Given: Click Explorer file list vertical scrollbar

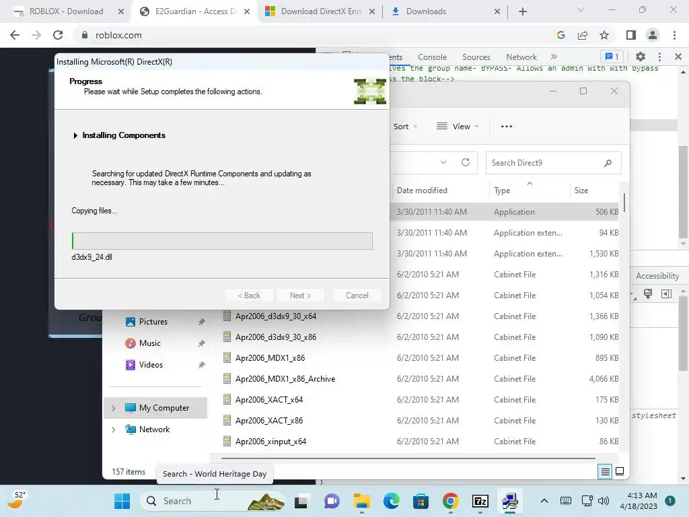Looking at the screenshot, I should click(x=624, y=202).
